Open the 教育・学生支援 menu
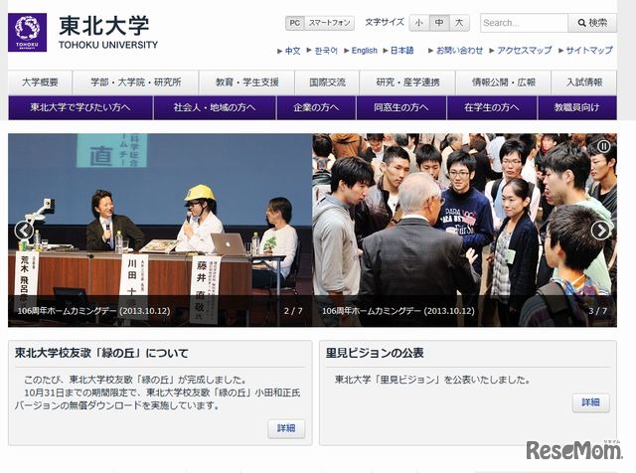Viewport: 636px width, 473px height. coord(247,82)
